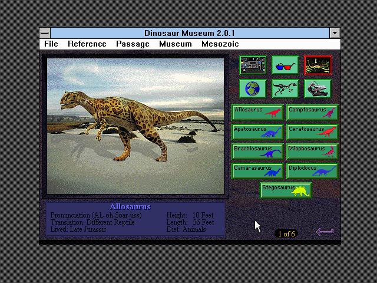Open the Reference menu
The image size is (377, 283).
87,44
